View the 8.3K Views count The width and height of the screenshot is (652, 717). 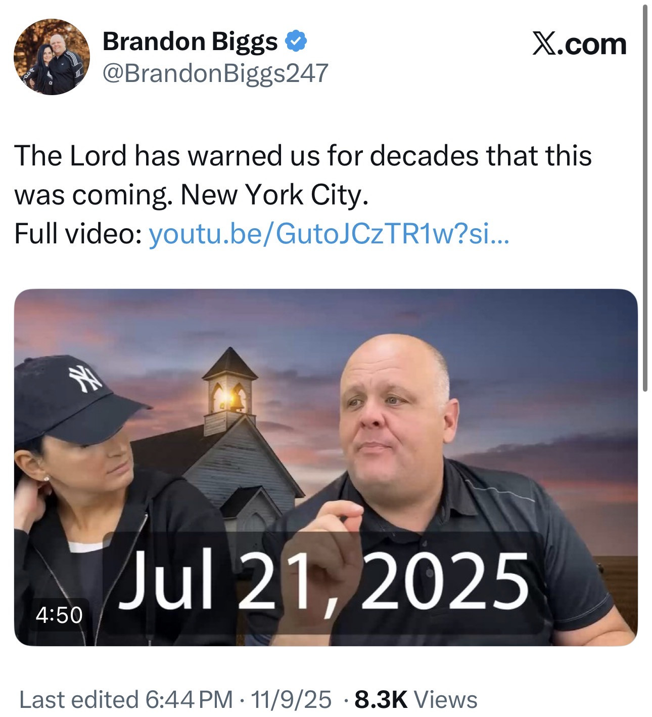[x=416, y=700]
